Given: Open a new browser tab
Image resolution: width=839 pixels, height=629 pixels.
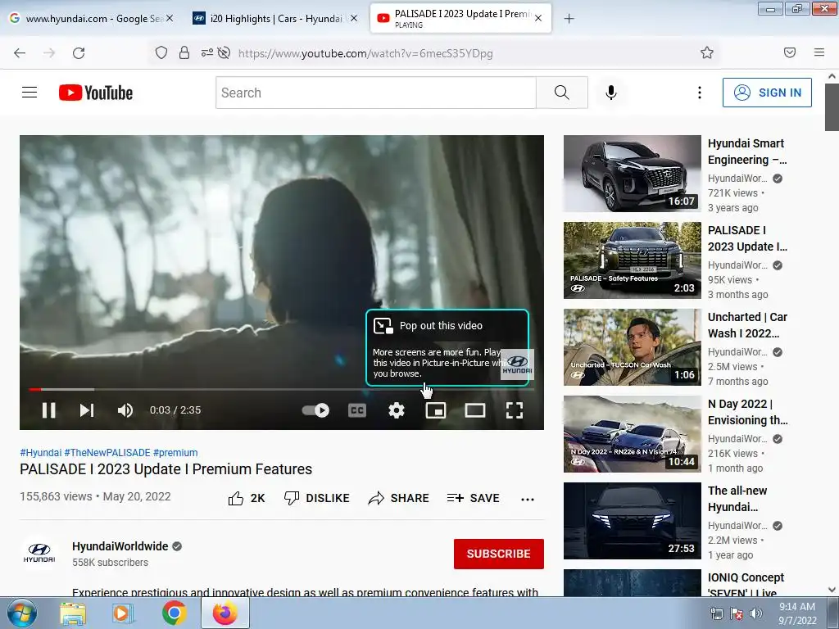Looking at the screenshot, I should coord(569,19).
